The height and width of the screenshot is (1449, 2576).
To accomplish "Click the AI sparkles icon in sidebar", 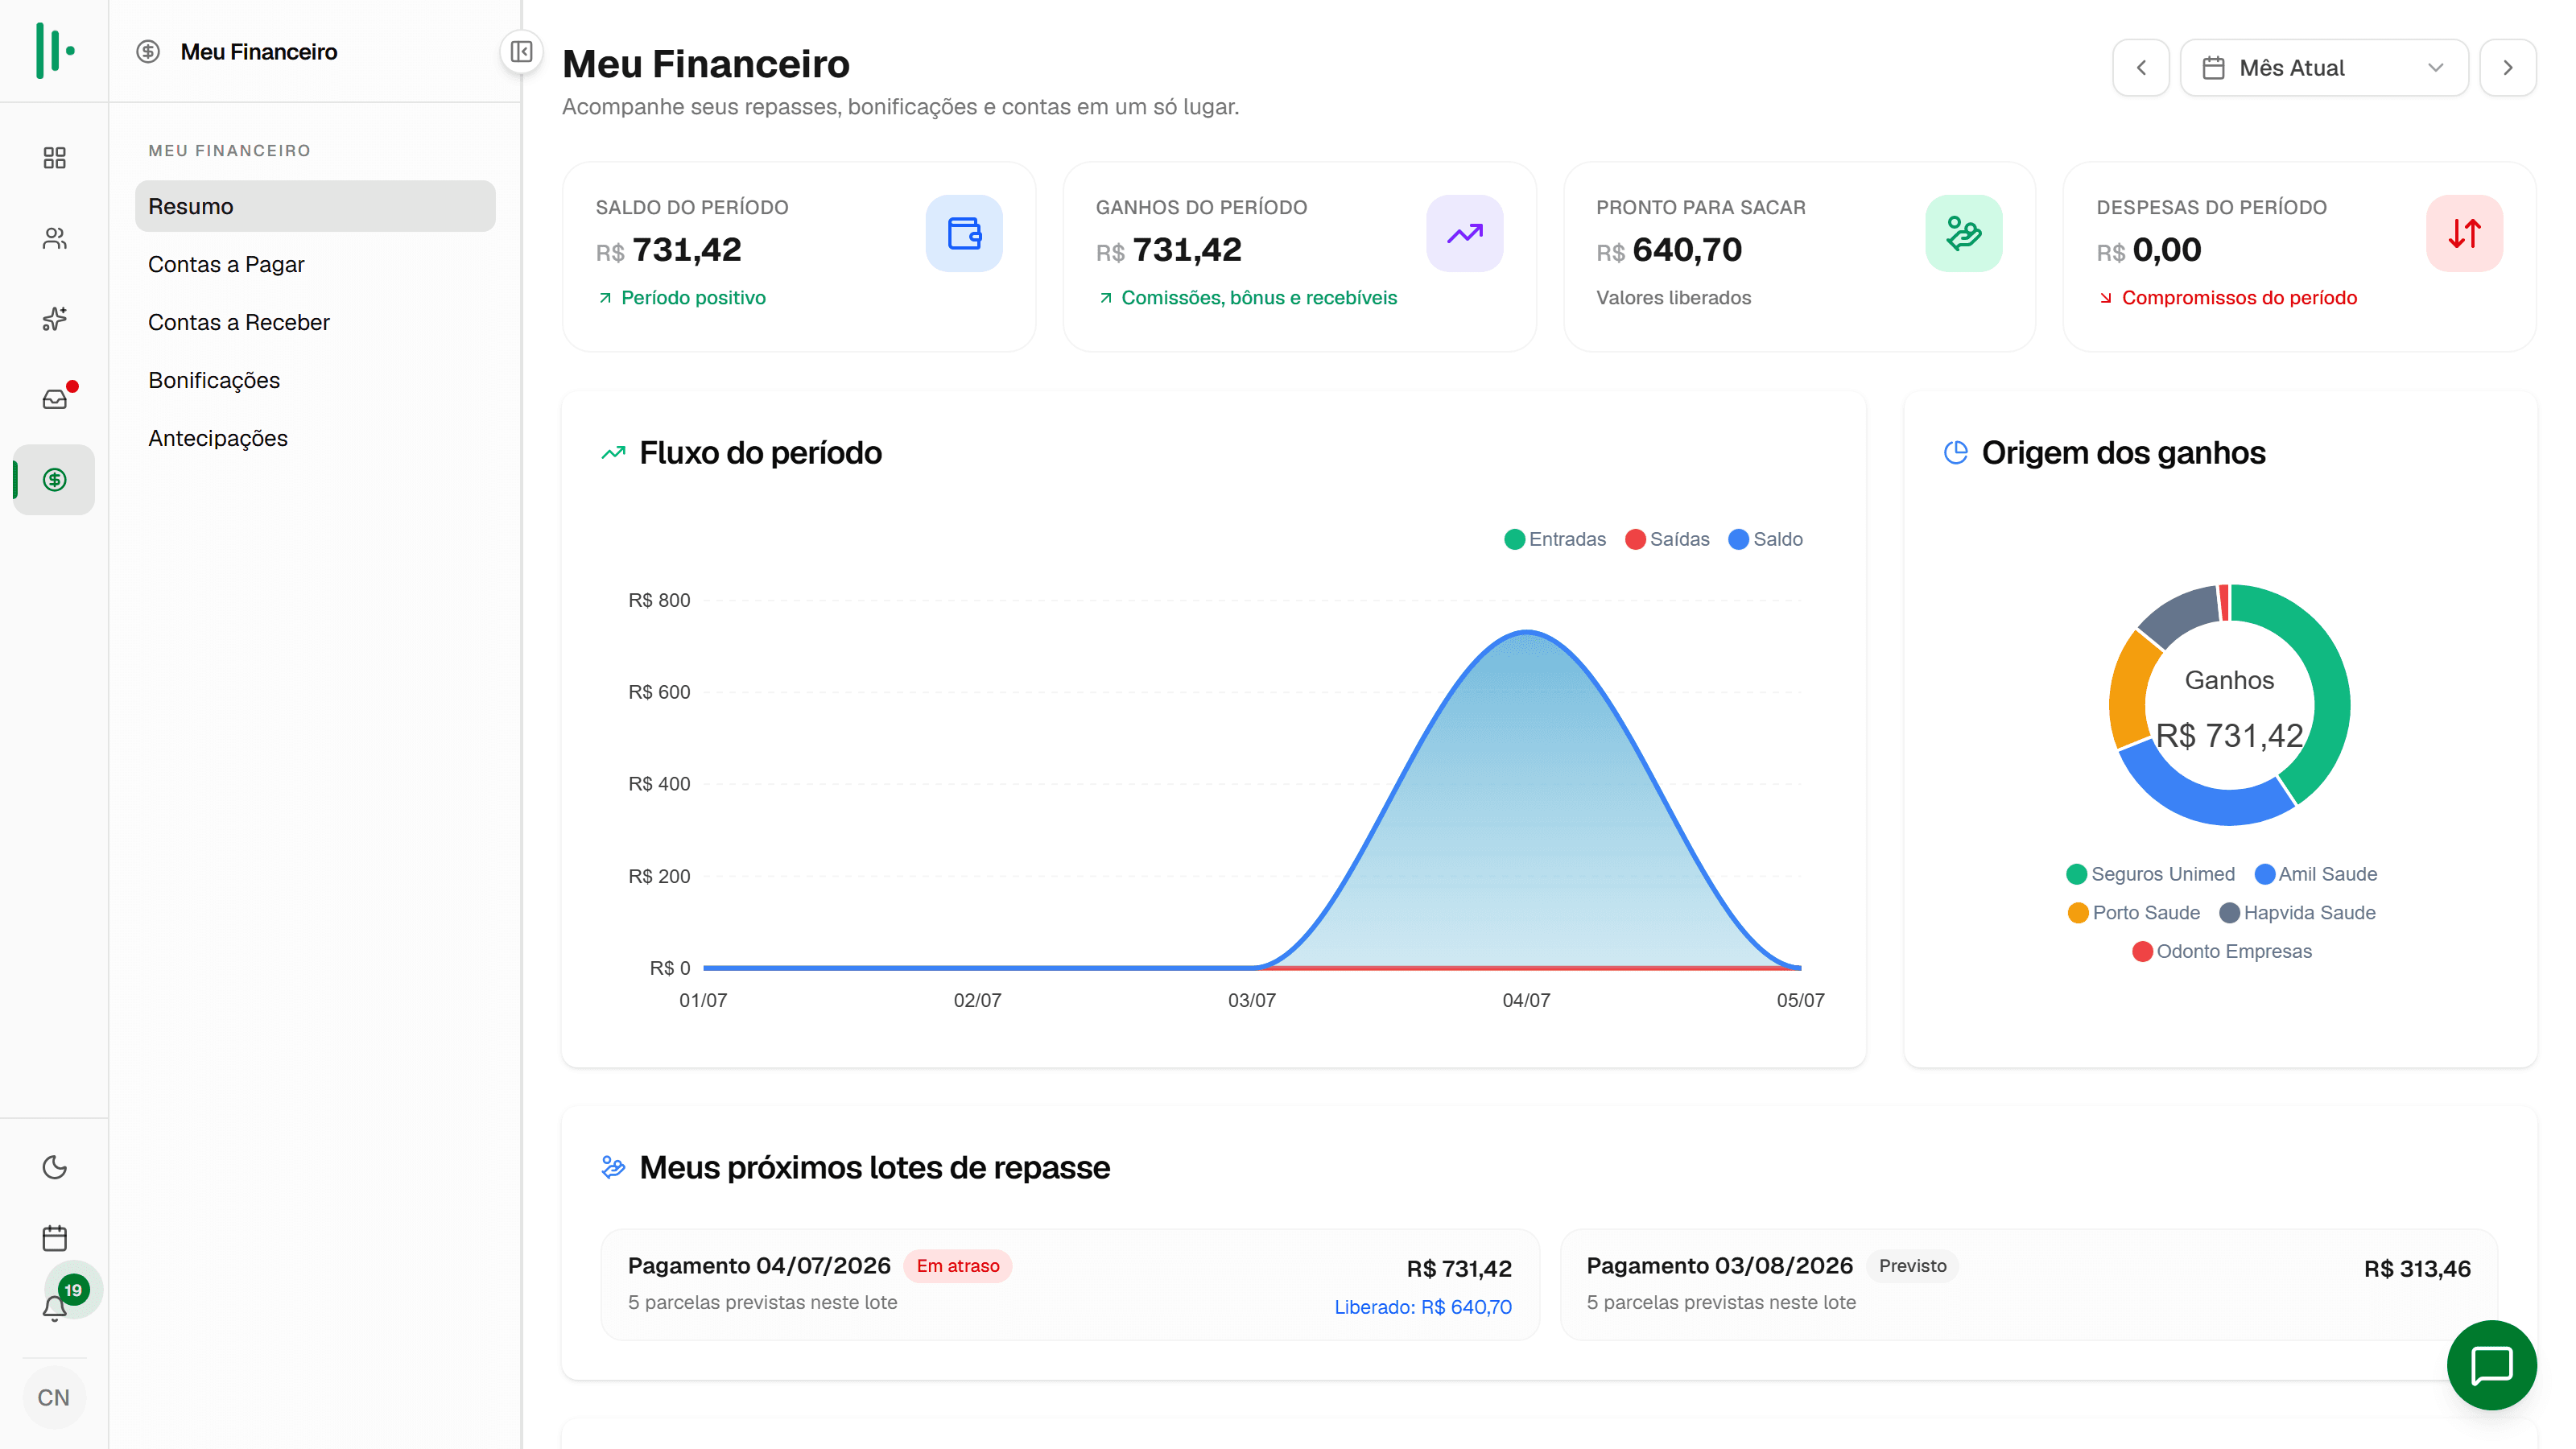I will click(x=54, y=319).
